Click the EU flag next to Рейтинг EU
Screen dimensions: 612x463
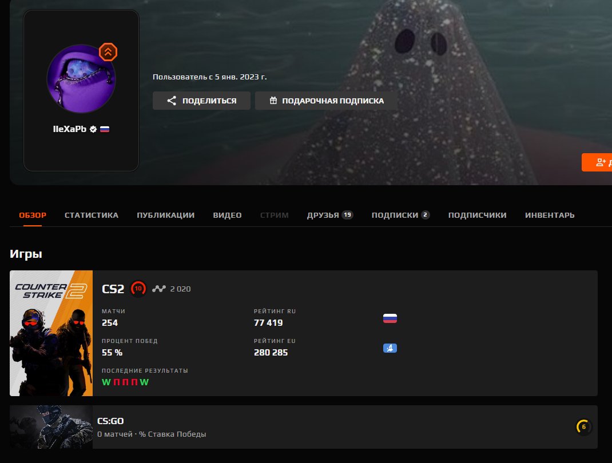click(x=390, y=348)
